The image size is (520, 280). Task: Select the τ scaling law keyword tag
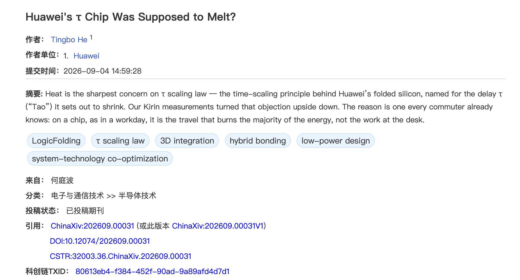(x=120, y=141)
